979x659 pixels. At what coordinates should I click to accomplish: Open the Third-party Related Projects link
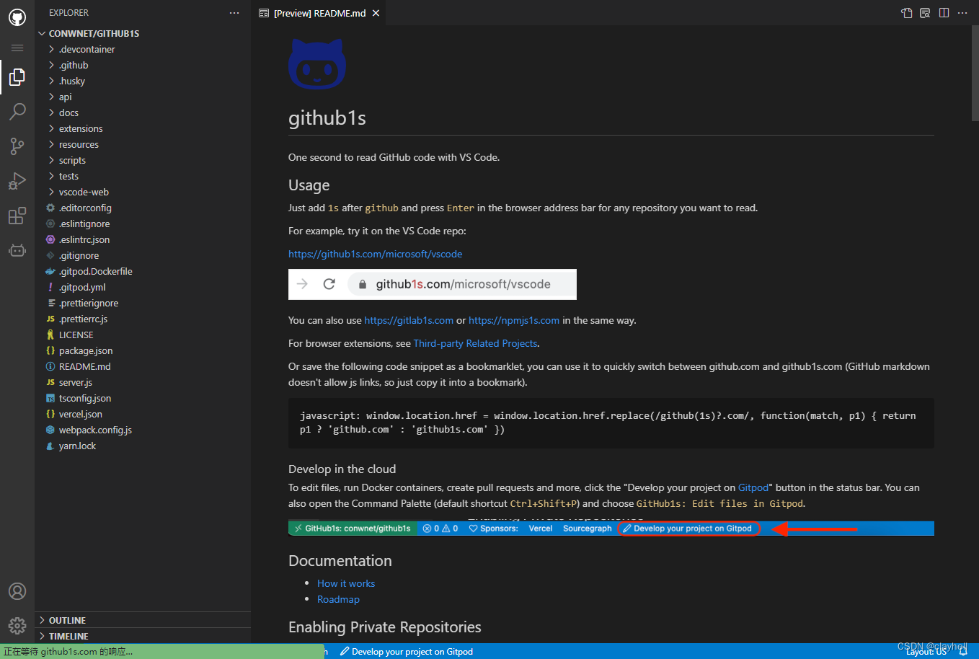pyautogui.click(x=475, y=343)
